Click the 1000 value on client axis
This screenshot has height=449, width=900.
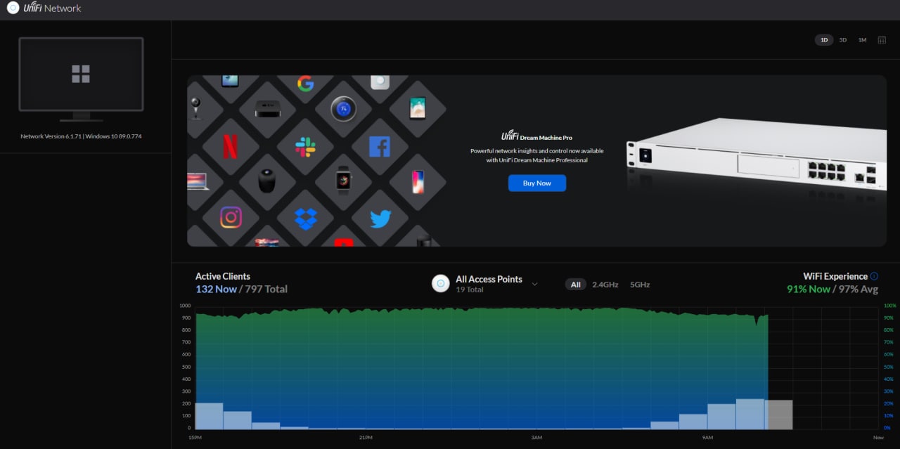185,306
